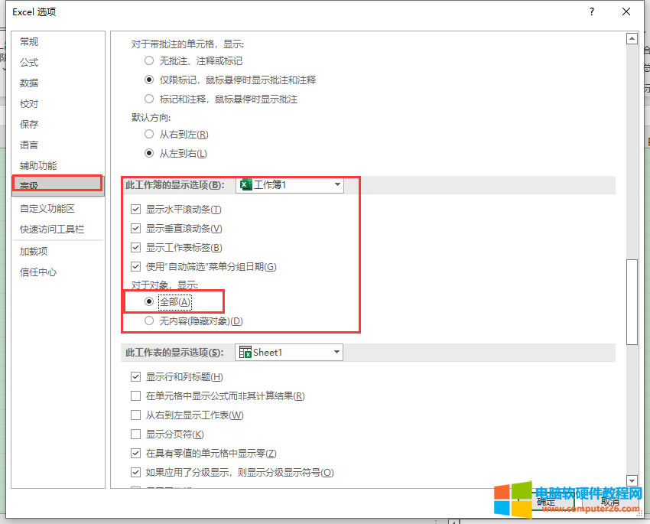Choose 无内容(隐藏对象) radio option
This screenshot has height=524, width=650.
149,321
